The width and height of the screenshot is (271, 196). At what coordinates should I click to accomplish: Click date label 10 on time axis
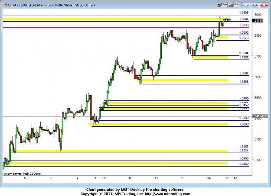104,178
